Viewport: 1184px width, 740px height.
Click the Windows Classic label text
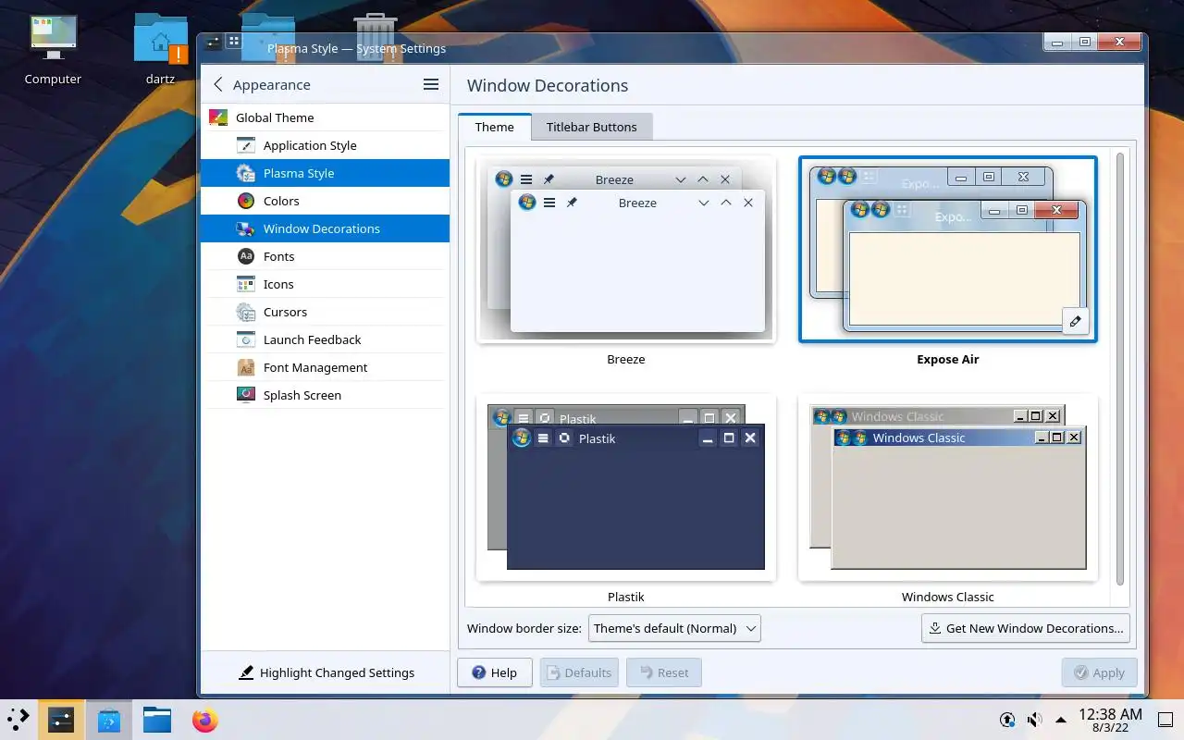click(x=948, y=597)
